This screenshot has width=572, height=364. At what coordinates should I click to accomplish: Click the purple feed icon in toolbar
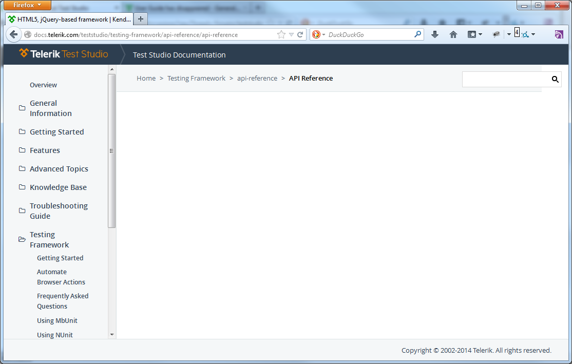pos(559,34)
